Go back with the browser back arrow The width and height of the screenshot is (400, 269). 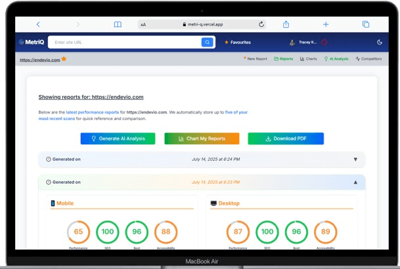click(x=38, y=24)
